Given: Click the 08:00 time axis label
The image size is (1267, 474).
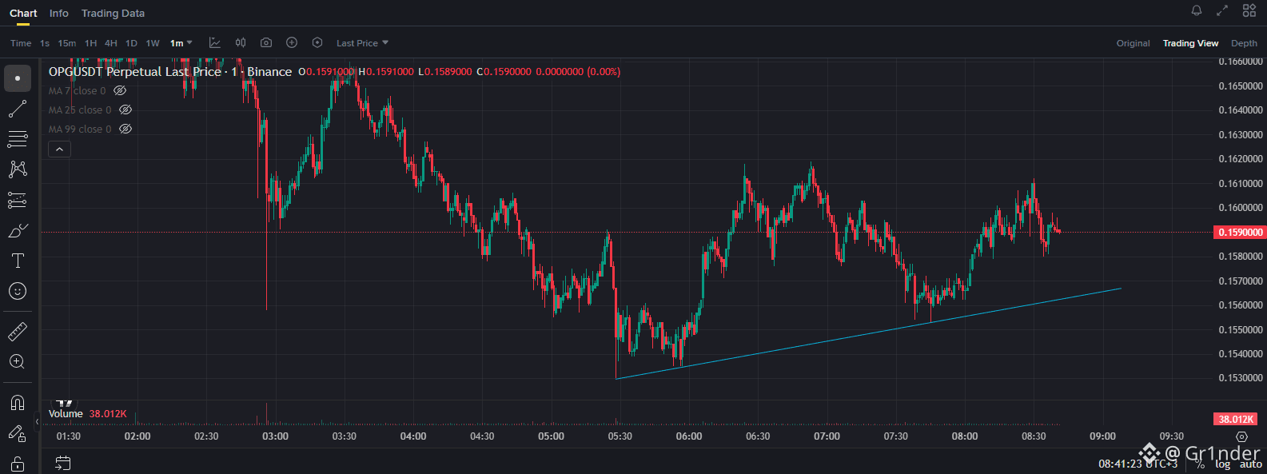Looking at the screenshot, I should pos(965,436).
